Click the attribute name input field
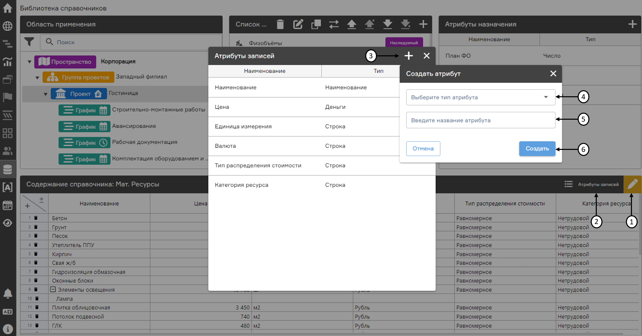 tap(480, 120)
